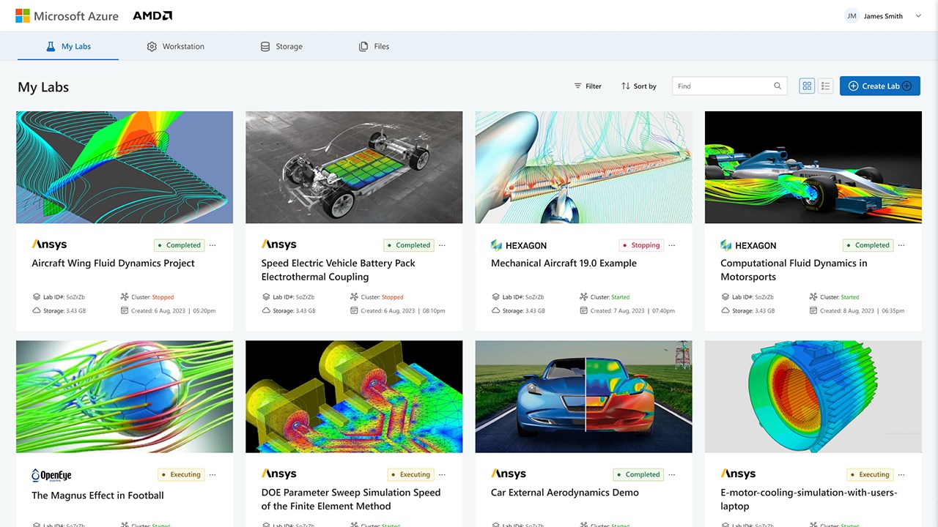The image size is (938, 527).
Task: Expand the James Smith account menu
Action: tap(918, 16)
